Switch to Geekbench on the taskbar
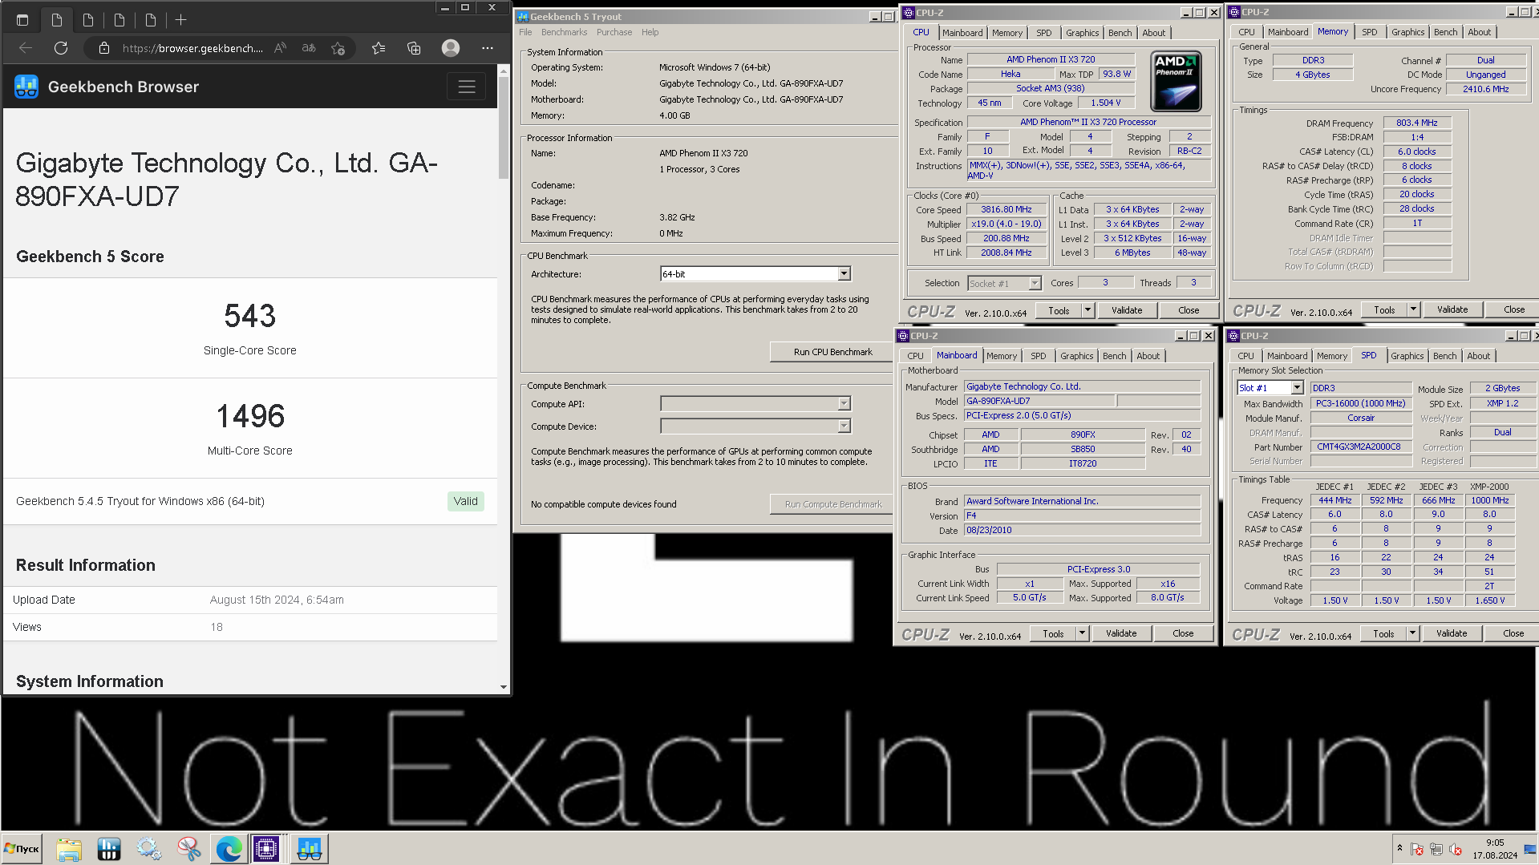Image resolution: width=1539 pixels, height=865 pixels. tap(310, 848)
